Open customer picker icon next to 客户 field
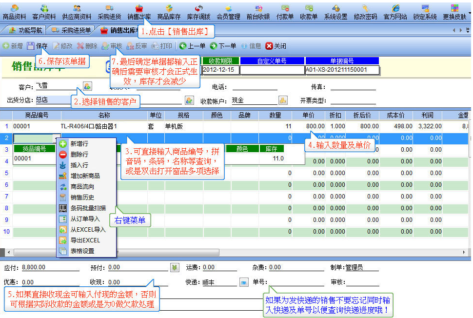Viewport: 473px width, 318px height. pyautogui.click(x=87, y=86)
